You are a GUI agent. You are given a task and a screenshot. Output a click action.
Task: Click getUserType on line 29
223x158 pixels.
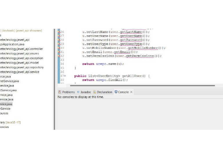pos(131,44)
